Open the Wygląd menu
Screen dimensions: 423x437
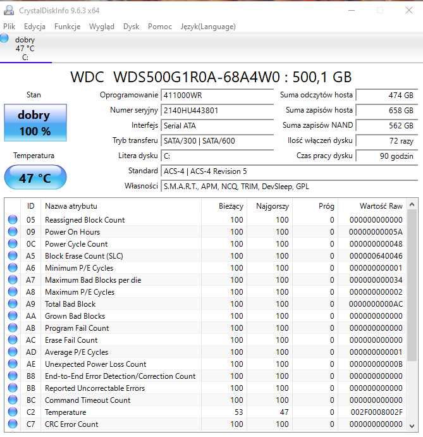tap(102, 27)
